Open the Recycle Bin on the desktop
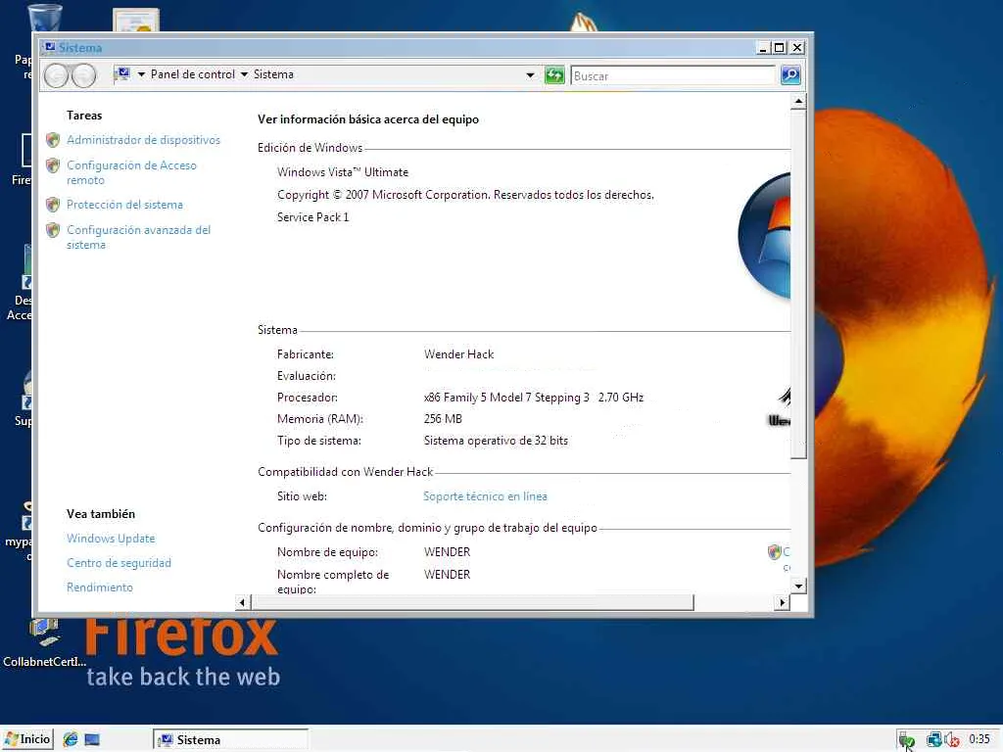Viewport: 1003px width, 752px height. pos(45,18)
